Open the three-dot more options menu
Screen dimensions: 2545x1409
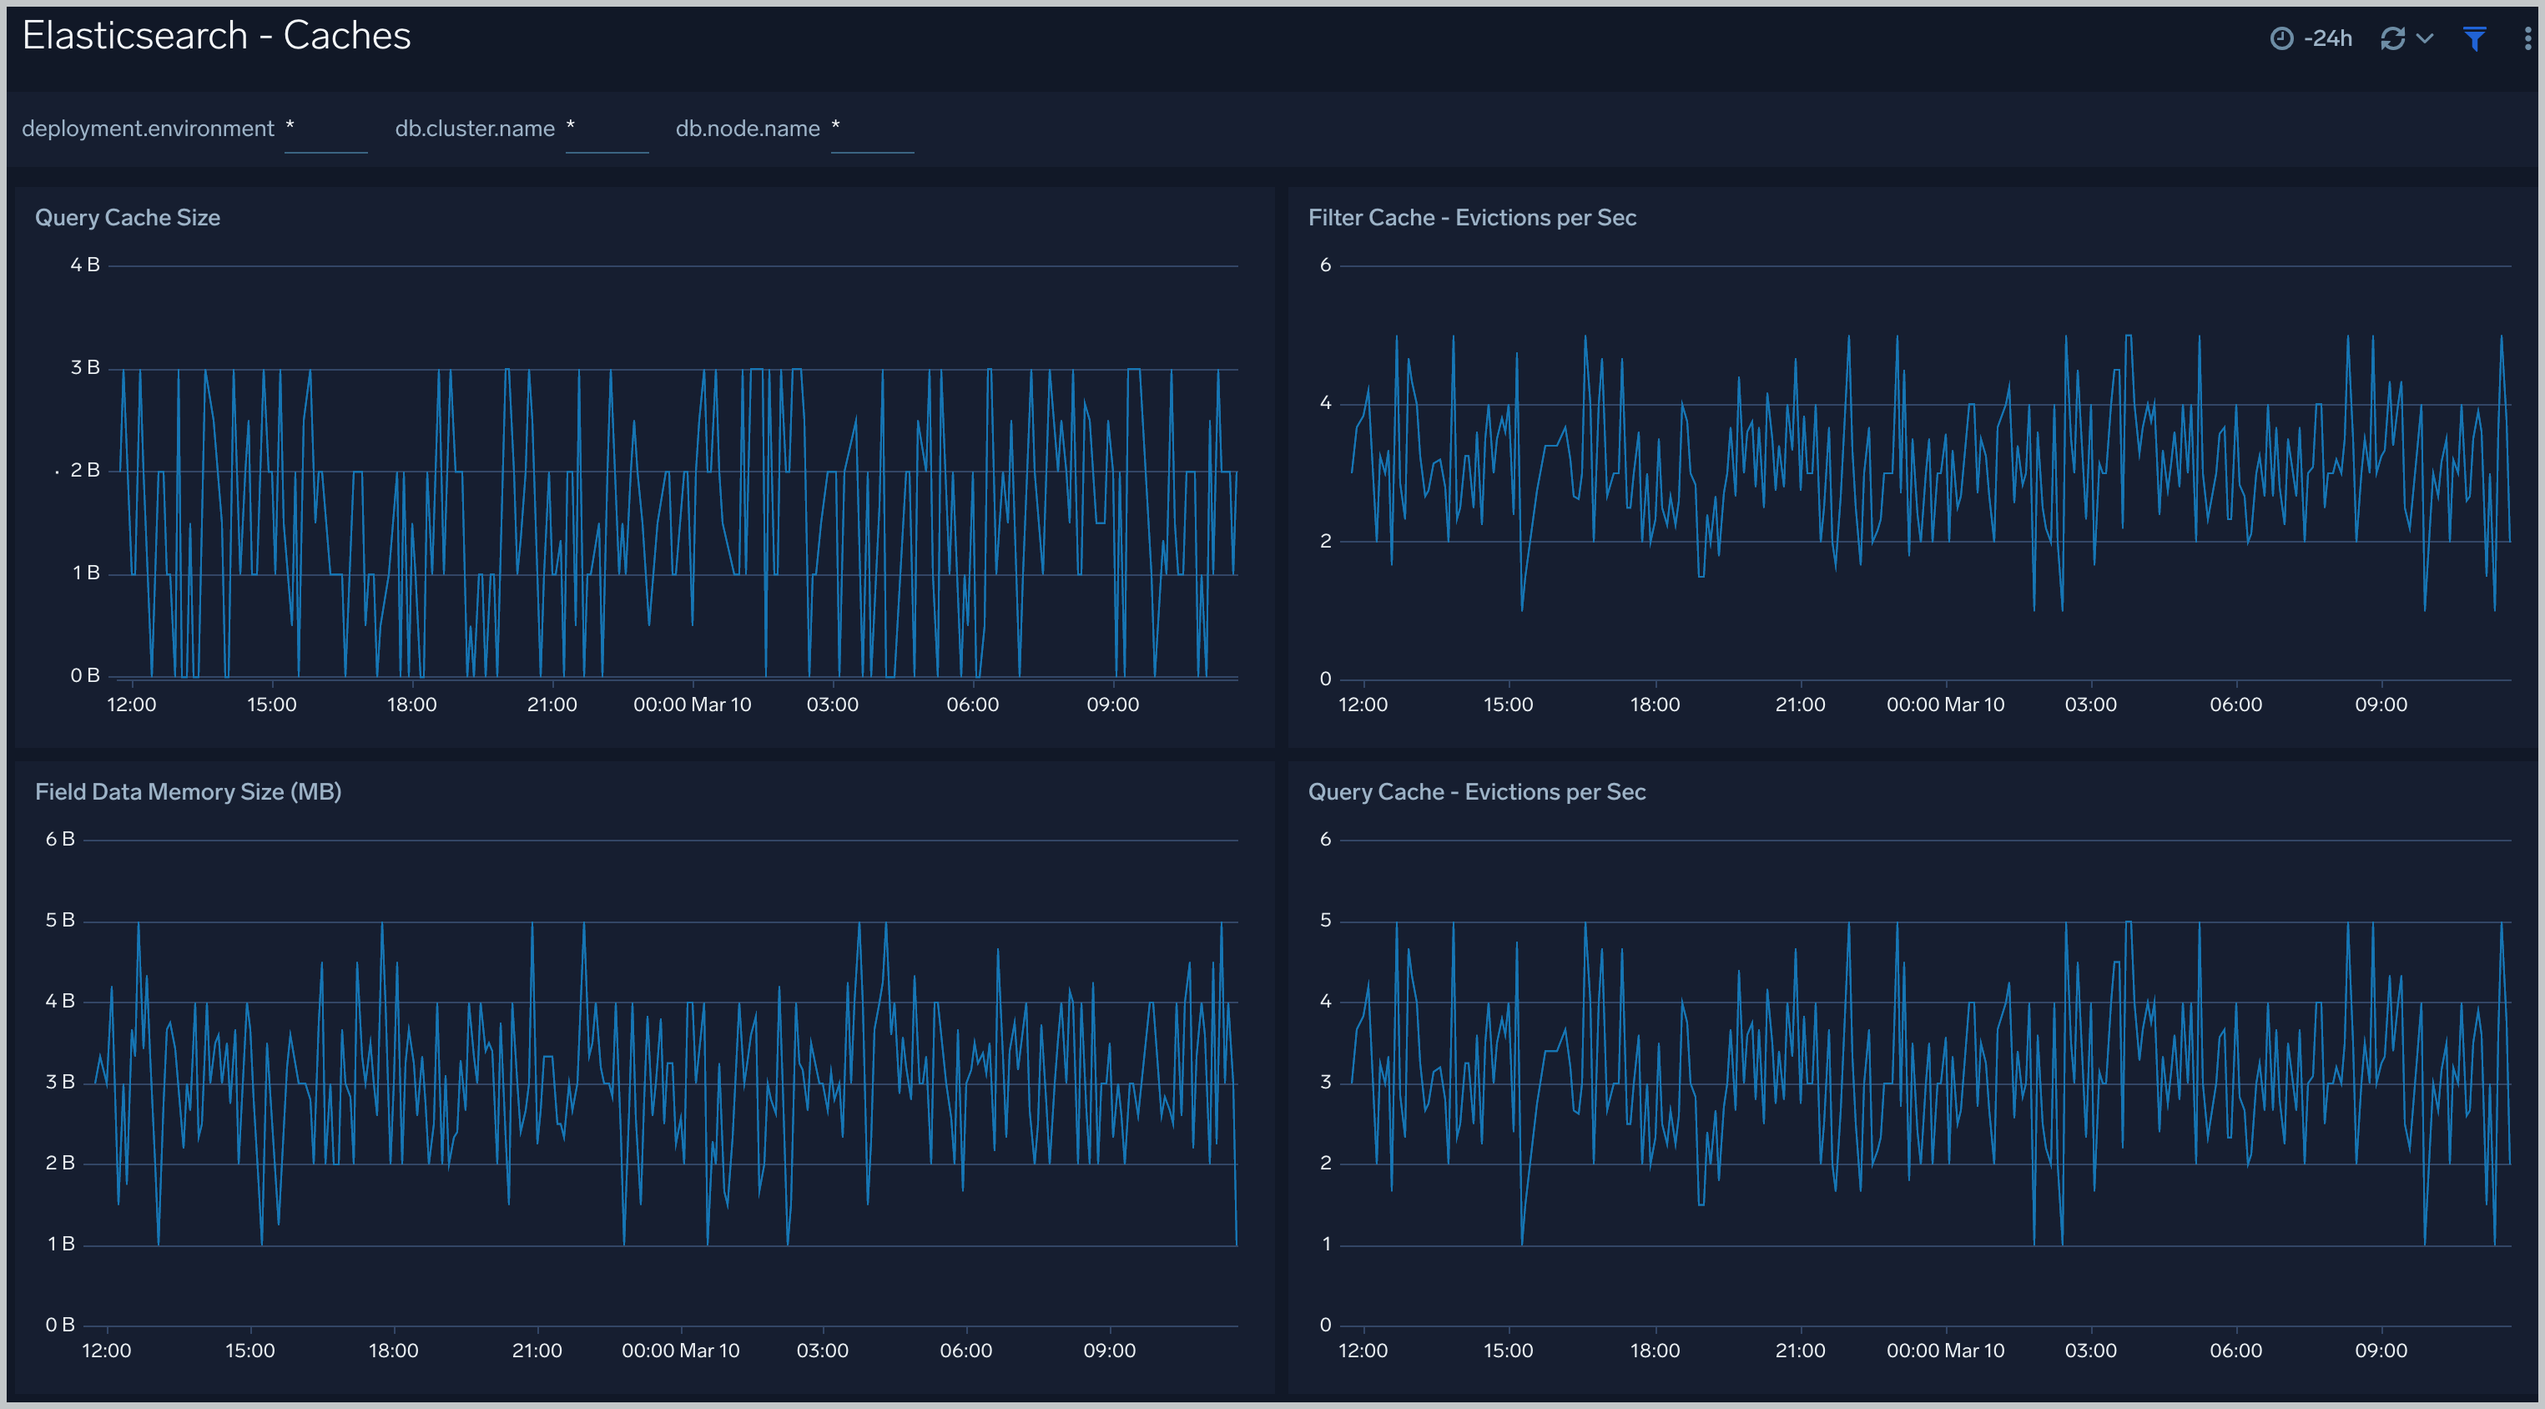(x=2527, y=38)
